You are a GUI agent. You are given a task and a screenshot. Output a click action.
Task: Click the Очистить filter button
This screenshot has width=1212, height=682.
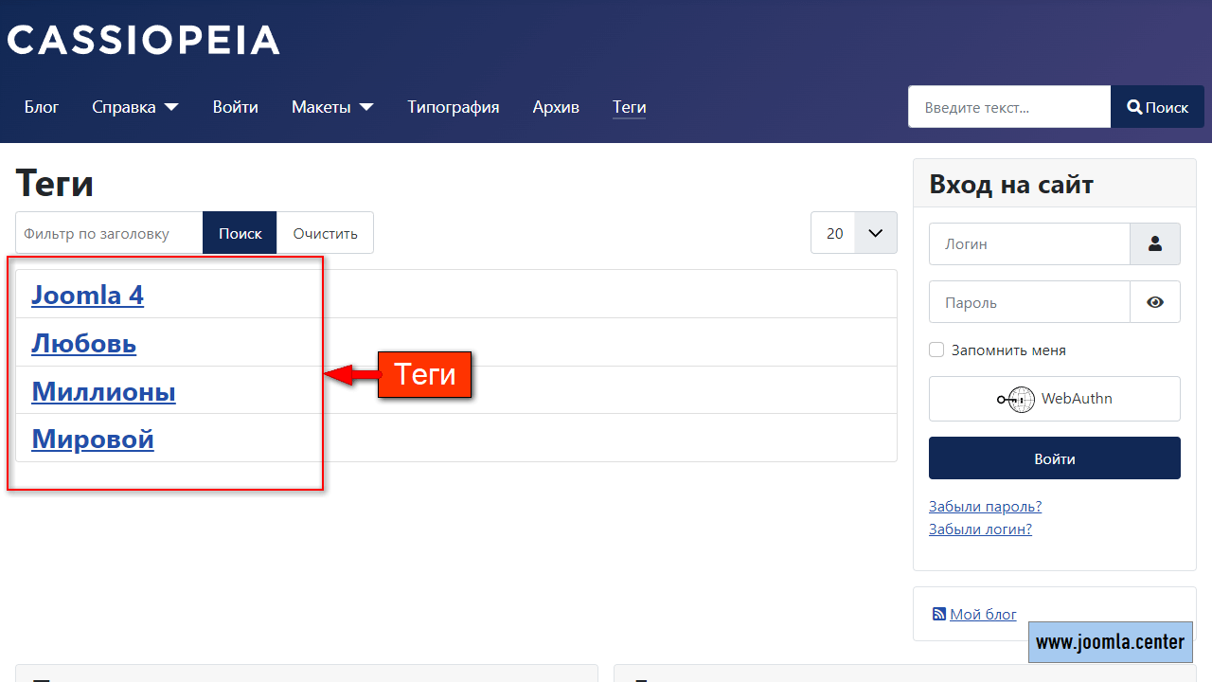(x=325, y=232)
